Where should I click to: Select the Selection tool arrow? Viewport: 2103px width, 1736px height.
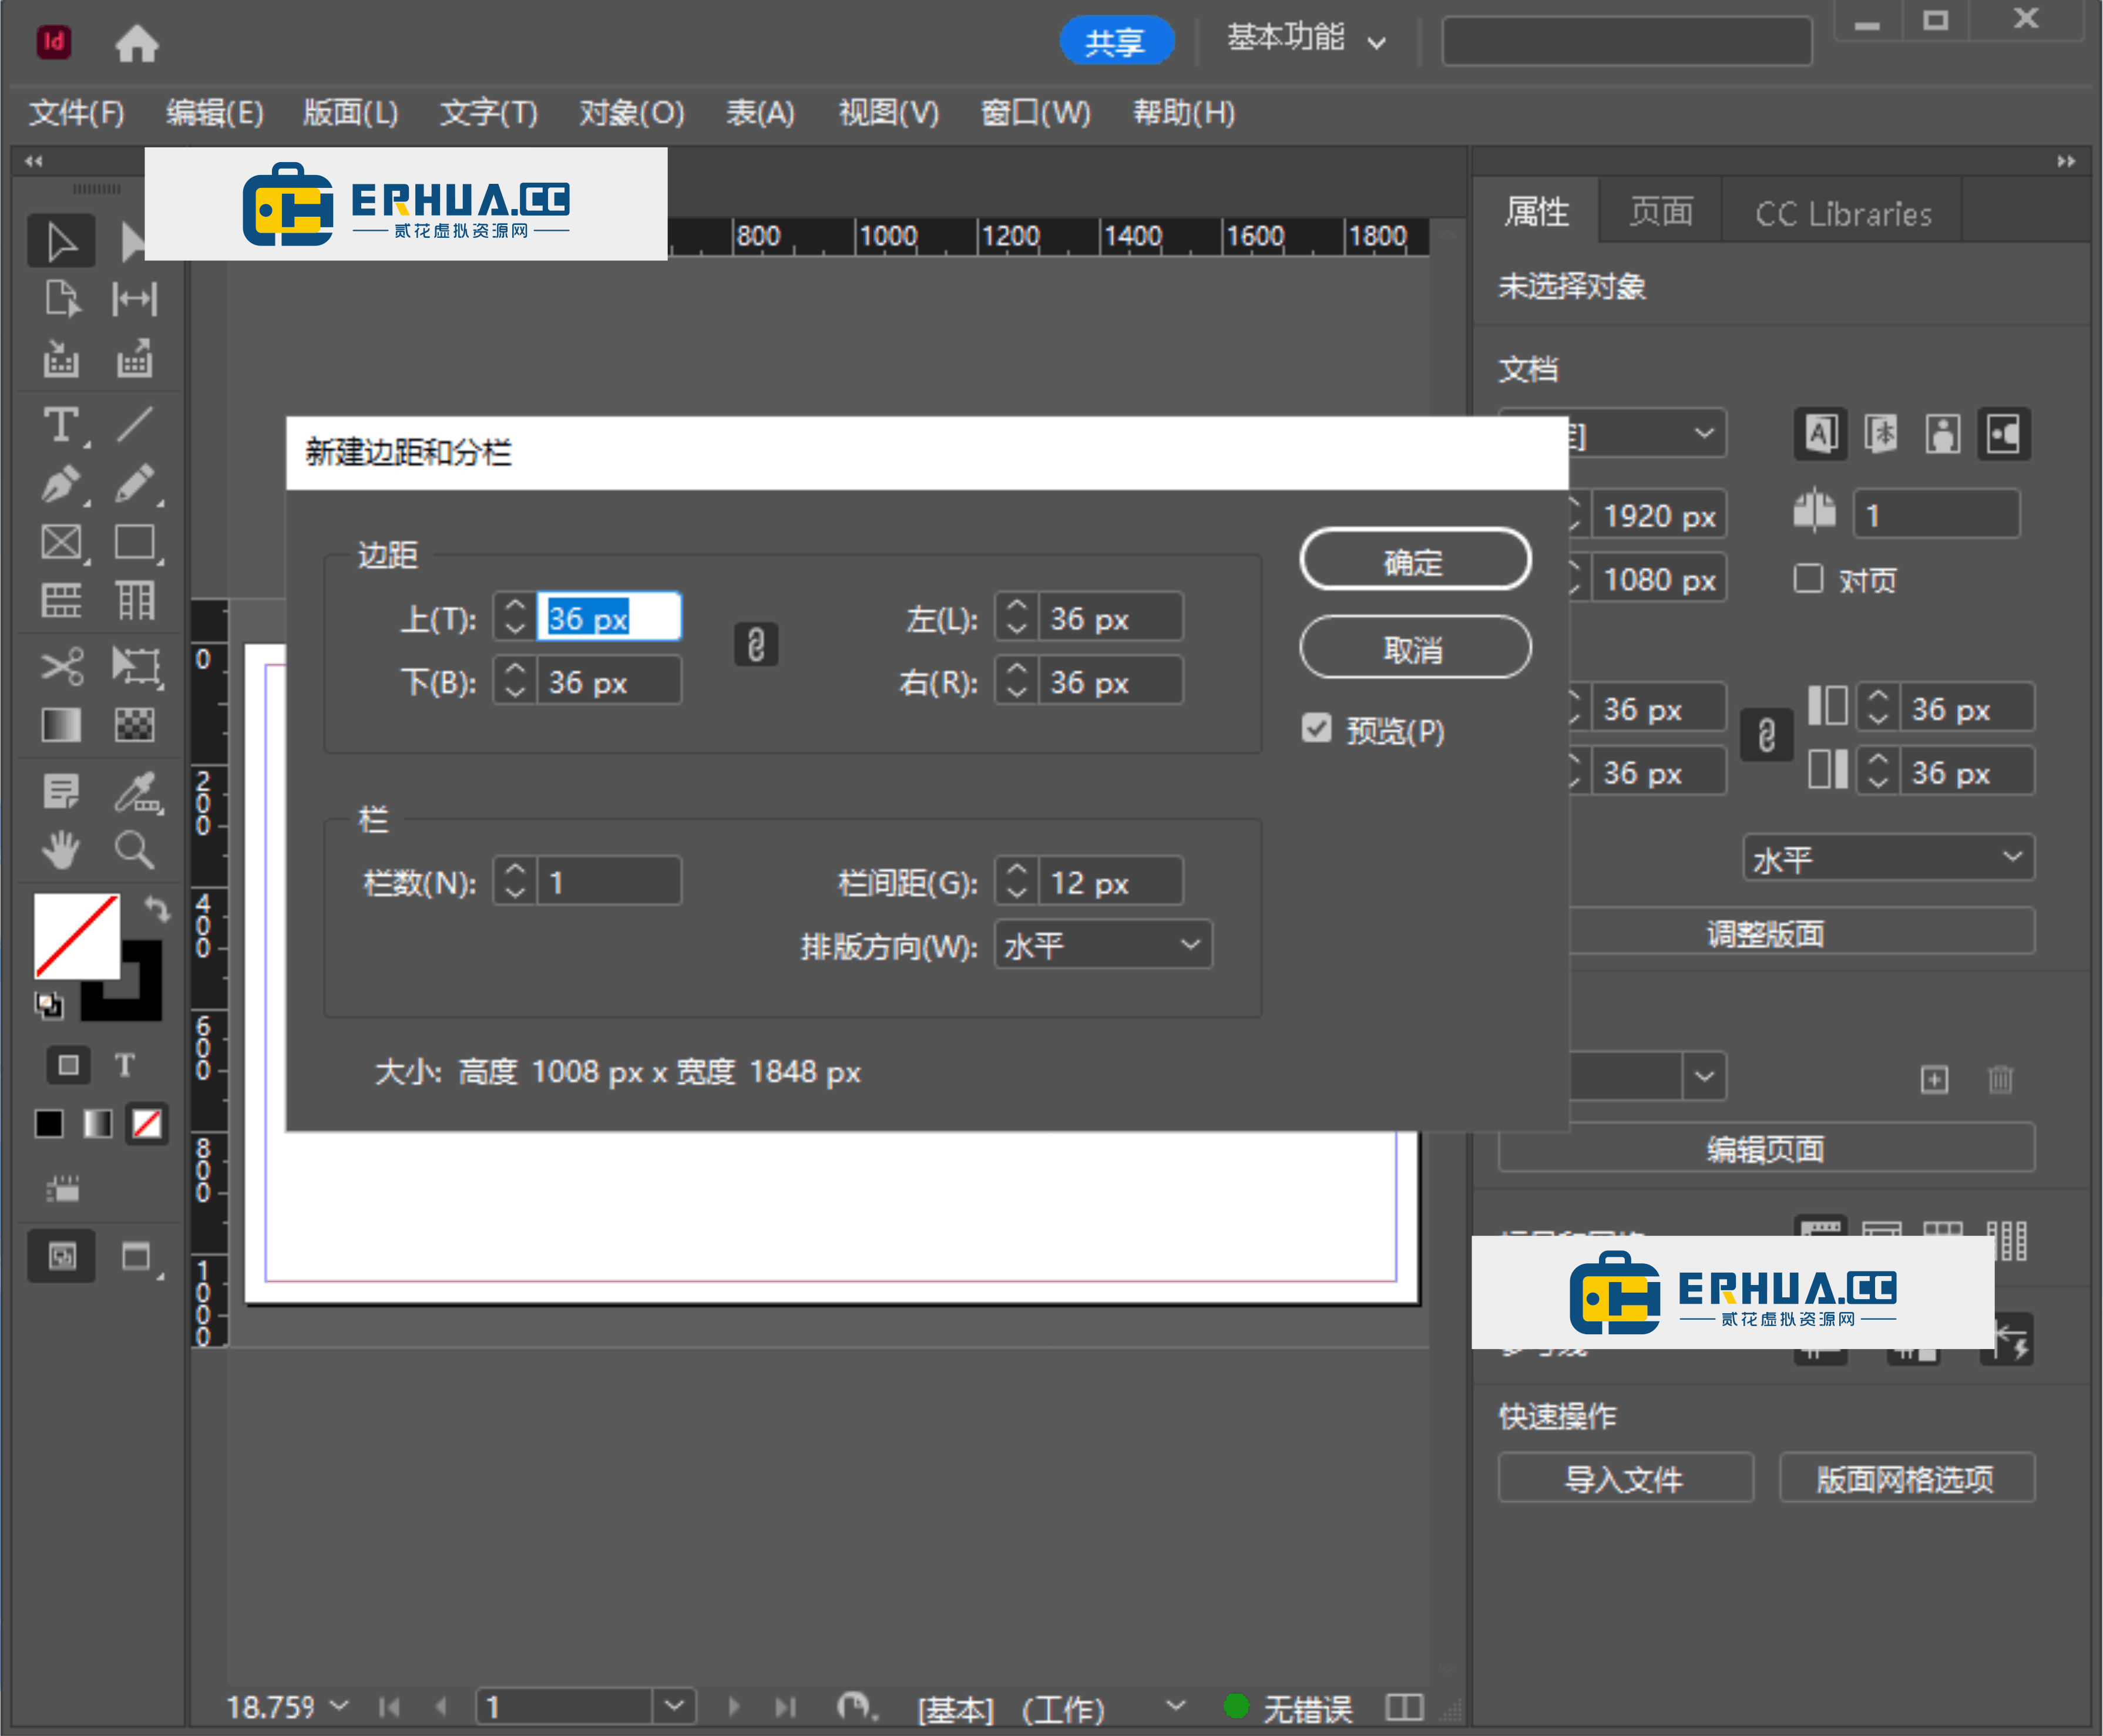pos(61,241)
